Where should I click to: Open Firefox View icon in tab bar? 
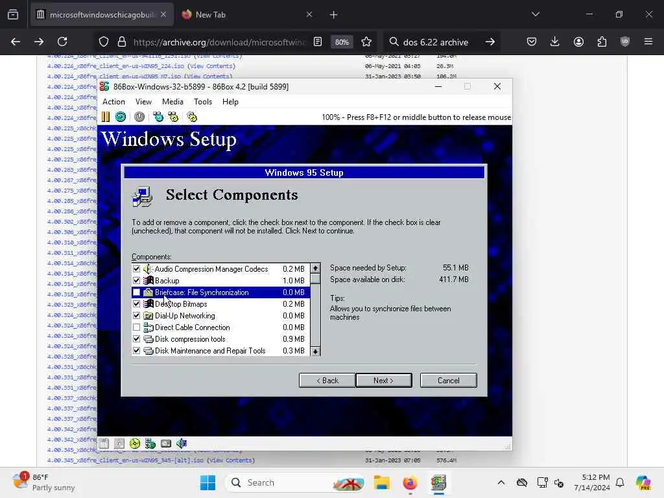(x=13, y=15)
